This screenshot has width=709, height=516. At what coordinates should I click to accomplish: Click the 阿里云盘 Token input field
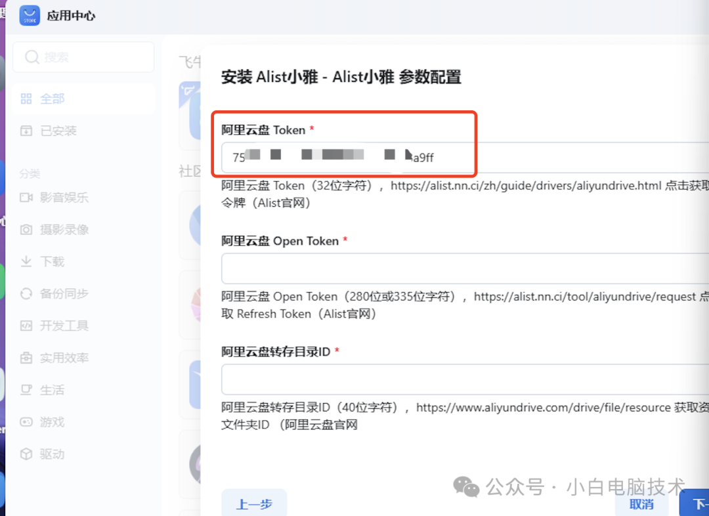coord(465,158)
